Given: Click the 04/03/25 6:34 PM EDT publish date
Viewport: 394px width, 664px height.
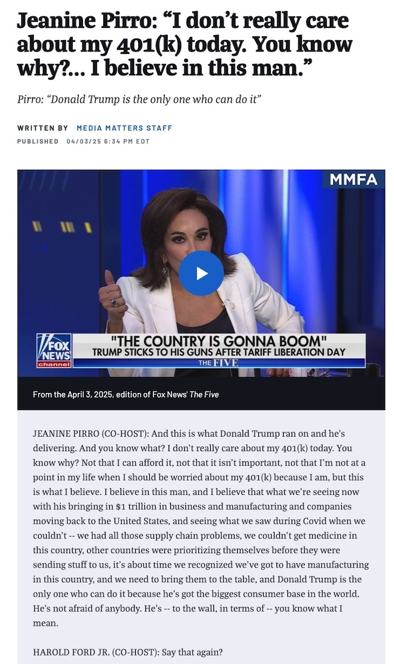Looking at the screenshot, I should [x=108, y=141].
